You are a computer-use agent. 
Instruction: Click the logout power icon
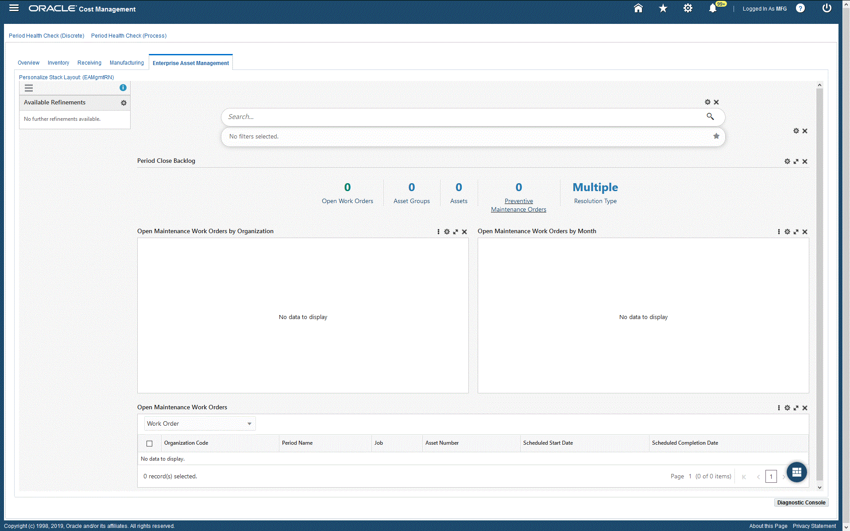point(827,8)
